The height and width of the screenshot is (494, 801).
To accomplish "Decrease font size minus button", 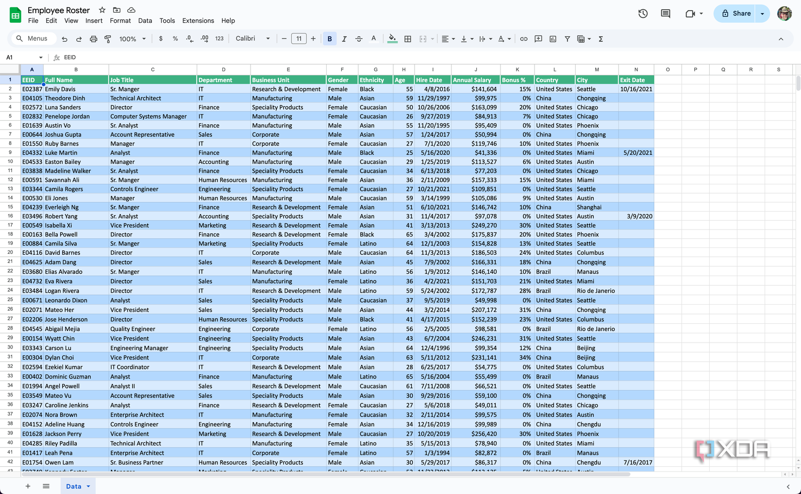I will 284,39.
